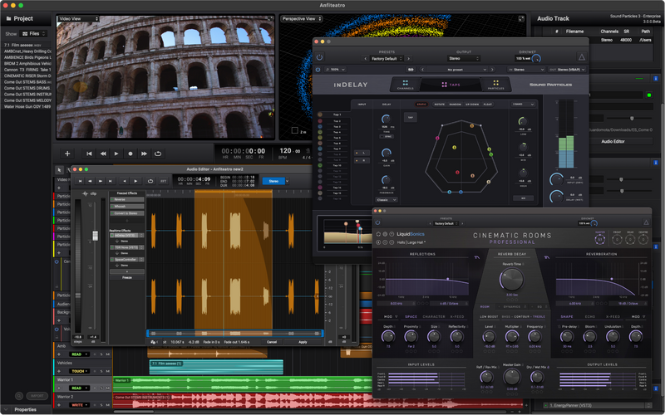Click Apply in the Audio Editor
This screenshot has width=665, height=415.
[x=302, y=341]
